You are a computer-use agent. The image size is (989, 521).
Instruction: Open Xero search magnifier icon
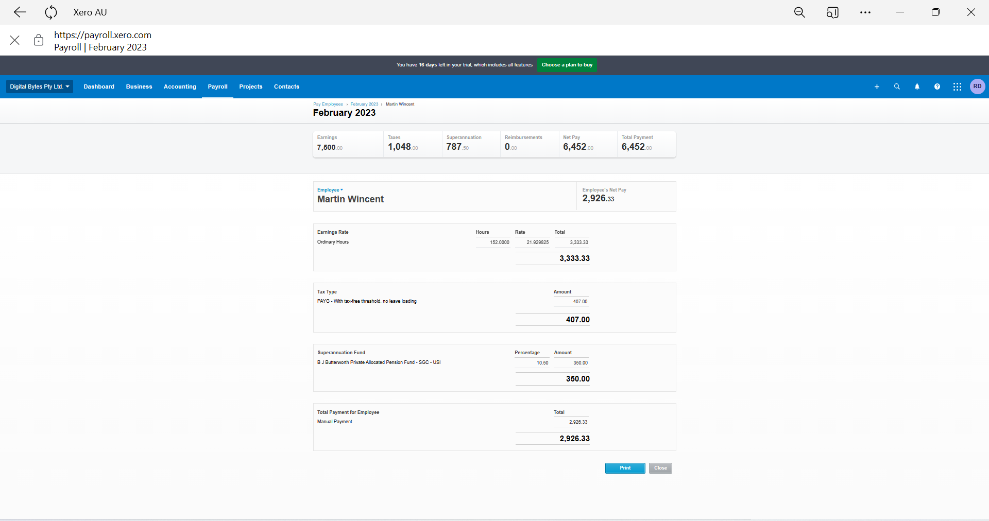[x=897, y=86]
